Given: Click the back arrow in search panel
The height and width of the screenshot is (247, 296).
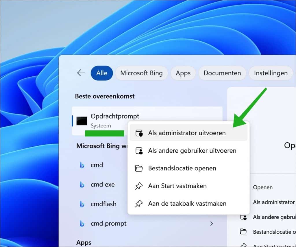Looking at the screenshot, I should (x=81, y=73).
